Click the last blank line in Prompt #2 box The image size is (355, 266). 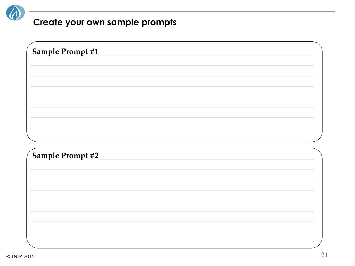172,232
